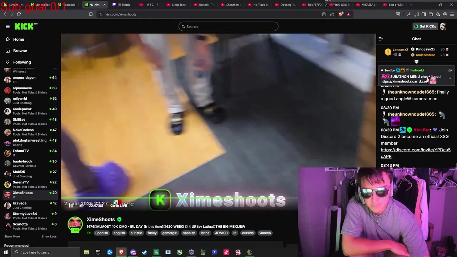The width and height of the screenshot is (457, 257).
Task: Click the KickBot username in chat
Action: pos(422,130)
